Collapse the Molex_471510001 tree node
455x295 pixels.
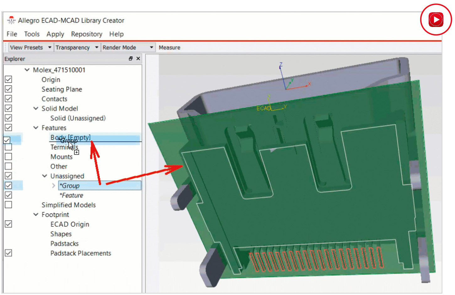point(27,70)
